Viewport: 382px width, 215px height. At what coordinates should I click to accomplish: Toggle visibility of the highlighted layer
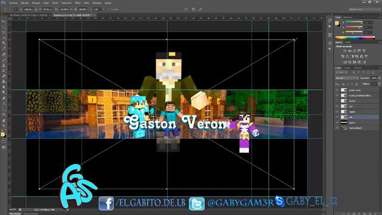[x=337, y=117]
